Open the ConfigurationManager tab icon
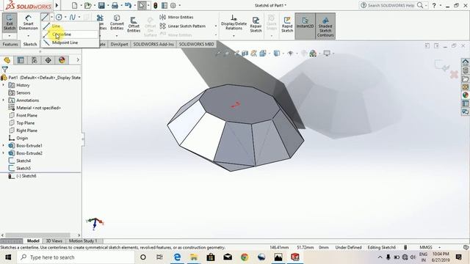 click(x=35, y=60)
